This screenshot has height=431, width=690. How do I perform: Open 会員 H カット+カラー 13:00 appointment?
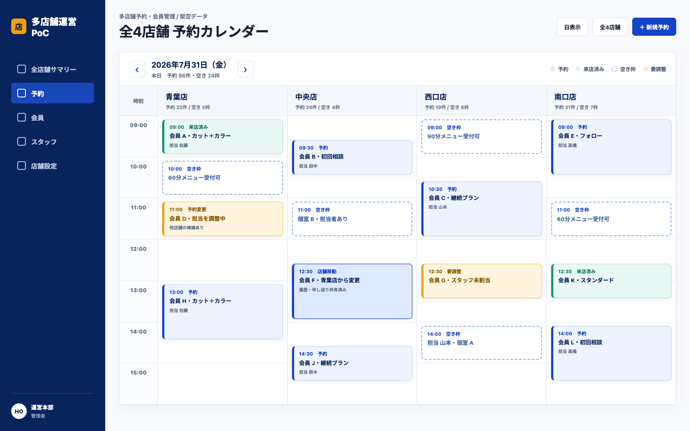tap(223, 312)
